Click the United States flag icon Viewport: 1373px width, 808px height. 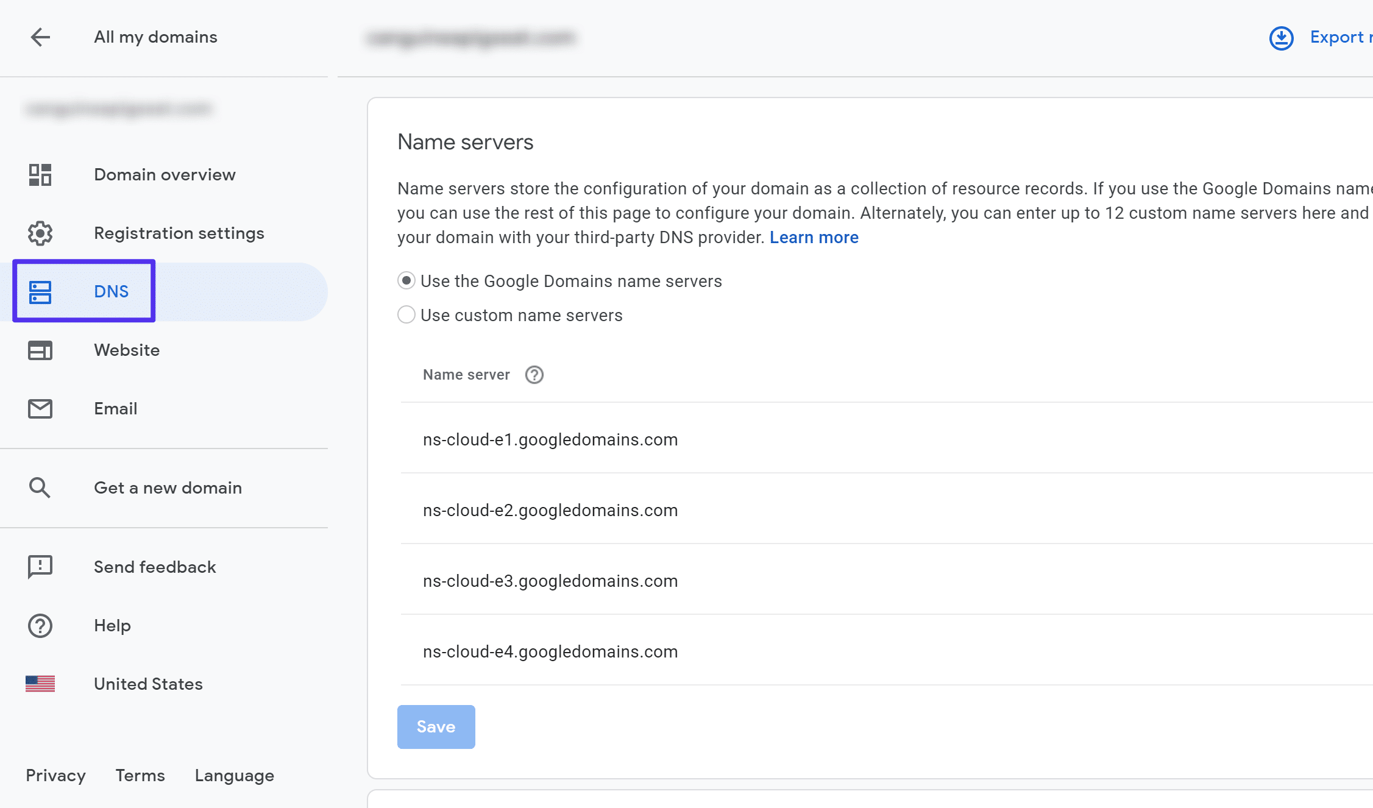click(x=40, y=684)
